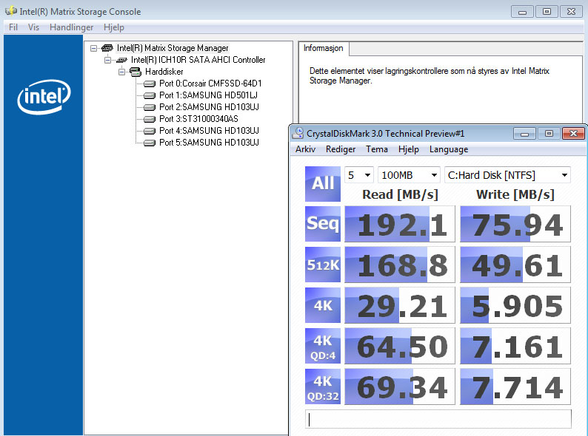
Task: Select Intel(R) Matrix Storage Manager tree label
Action: (173, 48)
